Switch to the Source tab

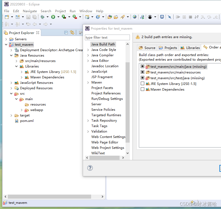click(147, 48)
